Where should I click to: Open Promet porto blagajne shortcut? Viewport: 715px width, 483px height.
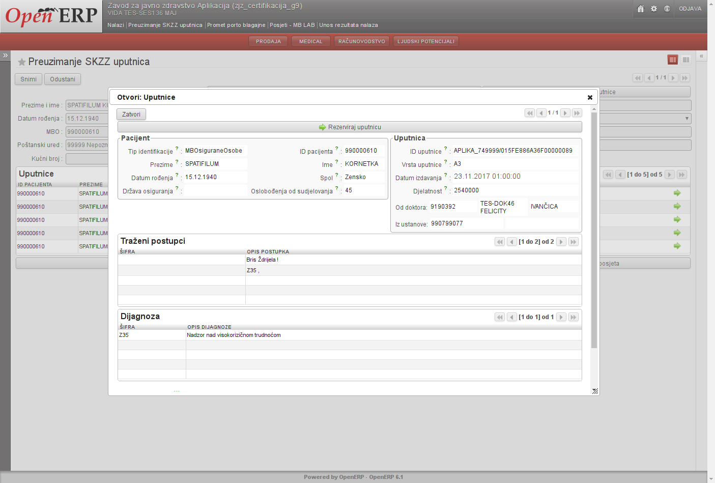point(236,25)
